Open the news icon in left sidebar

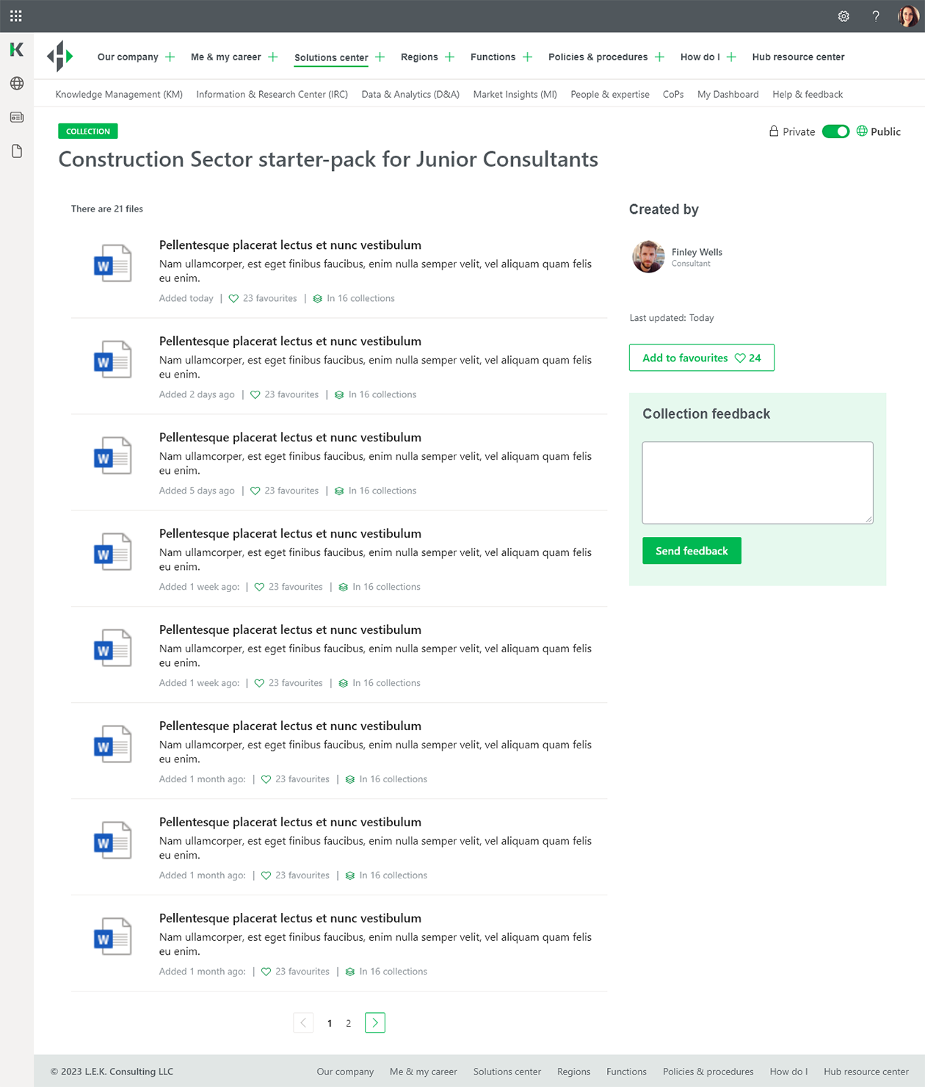pos(17,118)
